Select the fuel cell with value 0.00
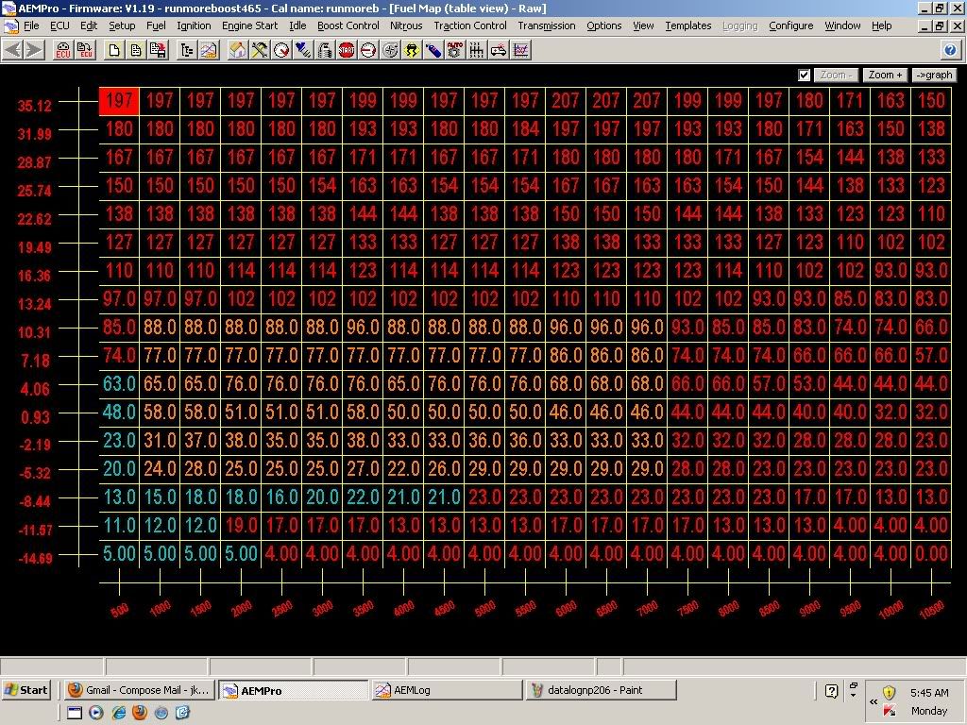967x725 pixels. pos(931,553)
